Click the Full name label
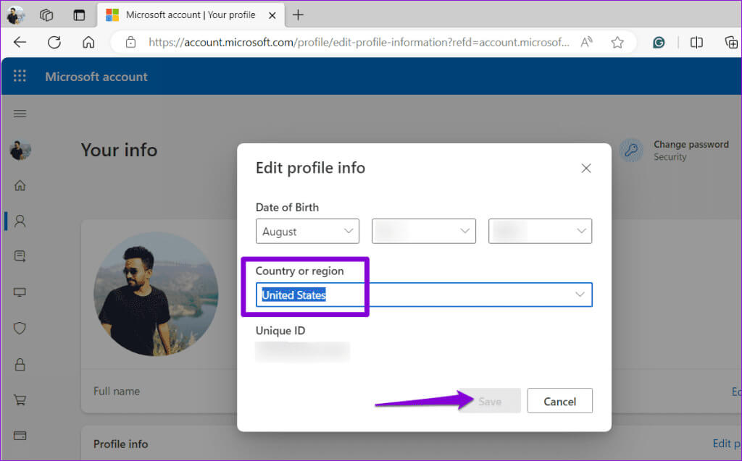 pos(117,392)
